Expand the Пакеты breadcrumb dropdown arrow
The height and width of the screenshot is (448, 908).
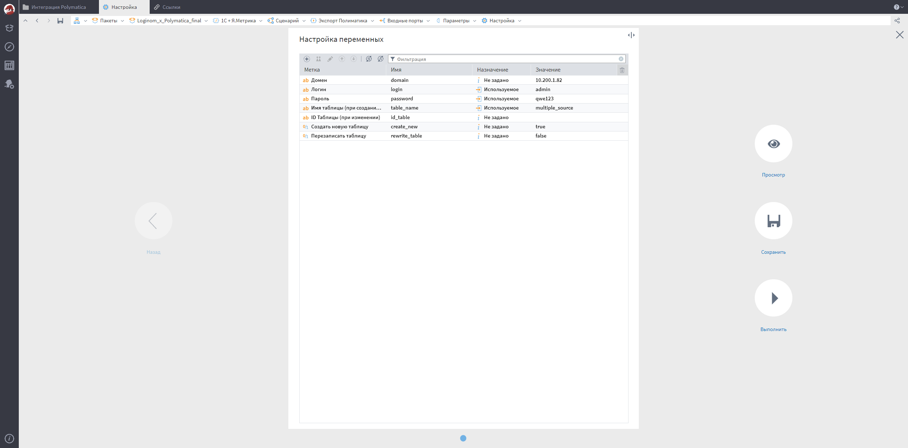click(122, 21)
